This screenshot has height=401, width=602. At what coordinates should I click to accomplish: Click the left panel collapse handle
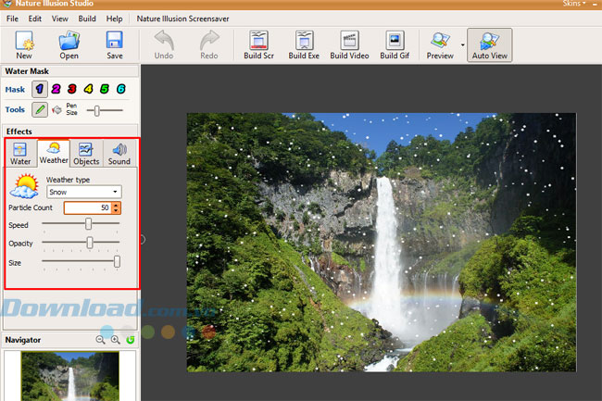tap(143, 240)
